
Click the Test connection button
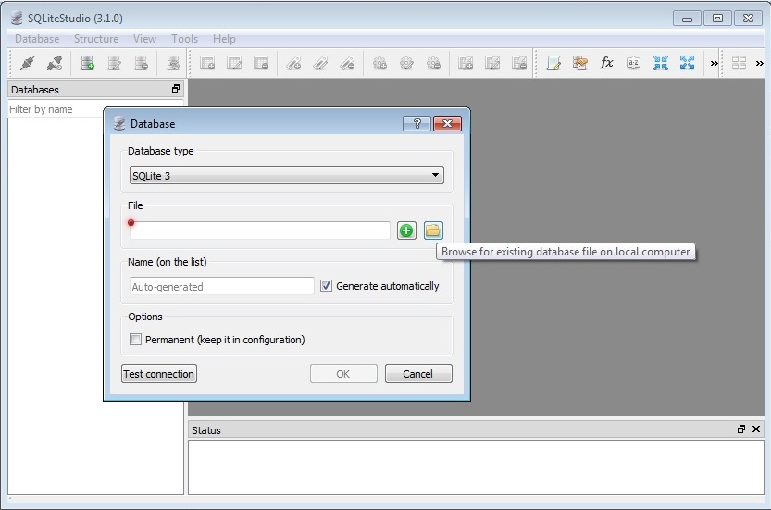159,374
